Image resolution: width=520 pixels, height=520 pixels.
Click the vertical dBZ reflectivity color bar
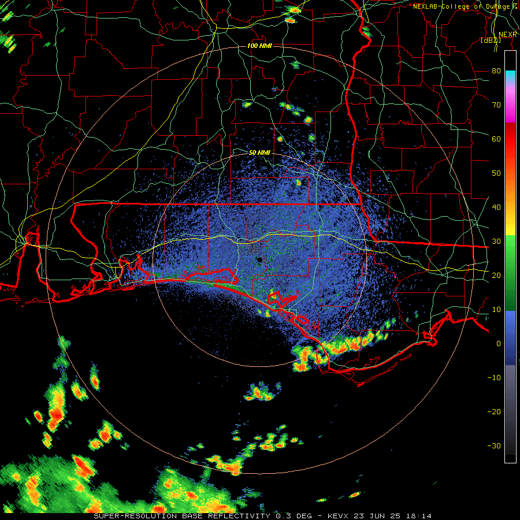click(x=510, y=257)
